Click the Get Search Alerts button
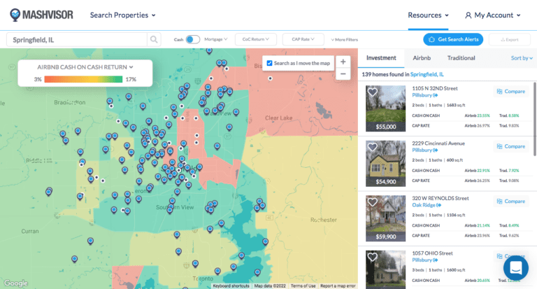537x289 pixels. (453, 40)
